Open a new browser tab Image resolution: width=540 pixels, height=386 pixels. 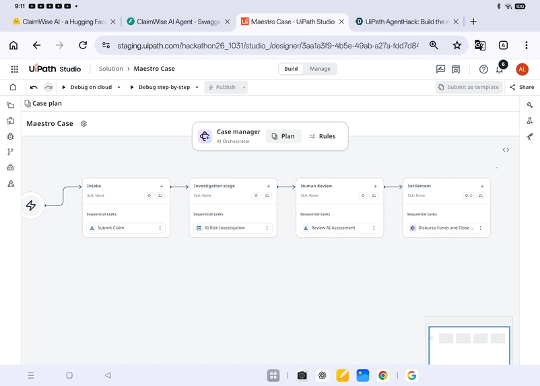473,22
